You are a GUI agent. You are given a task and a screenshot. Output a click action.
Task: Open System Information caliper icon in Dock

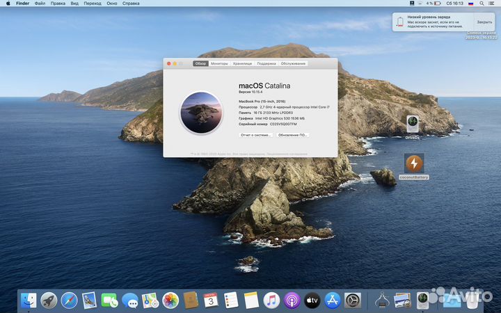382,300
